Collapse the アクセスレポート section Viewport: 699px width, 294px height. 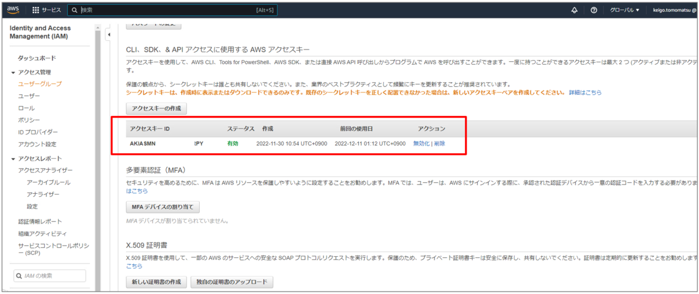click(13, 158)
